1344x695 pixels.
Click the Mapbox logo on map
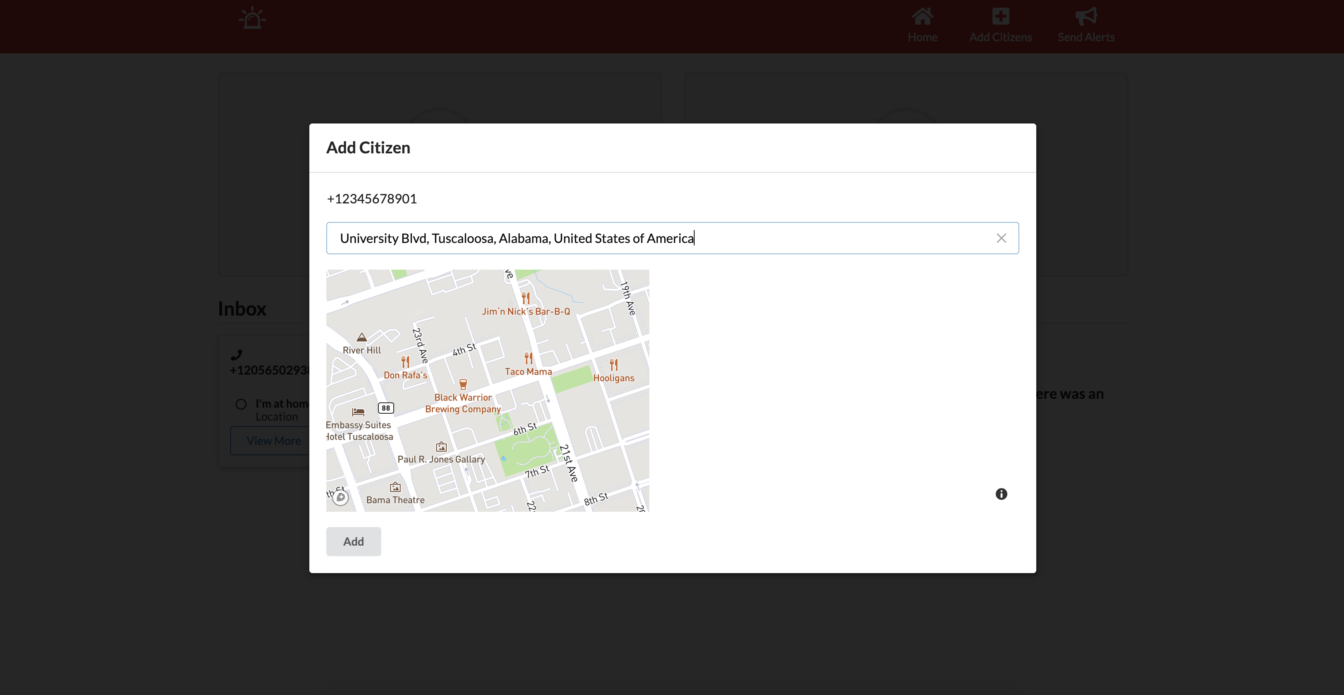341,497
